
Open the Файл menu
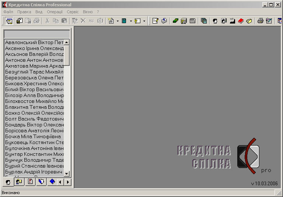[x=8, y=12]
